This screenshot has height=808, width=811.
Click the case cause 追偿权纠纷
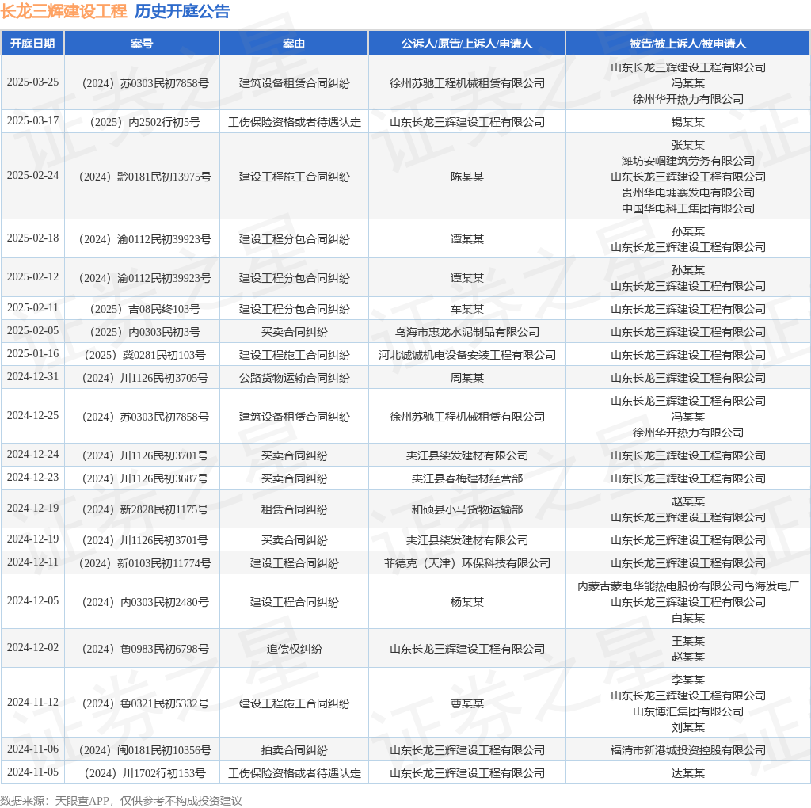click(x=295, y=650)
